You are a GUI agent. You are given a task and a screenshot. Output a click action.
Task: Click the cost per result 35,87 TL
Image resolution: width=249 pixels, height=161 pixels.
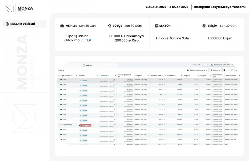(x=130, y=85)
